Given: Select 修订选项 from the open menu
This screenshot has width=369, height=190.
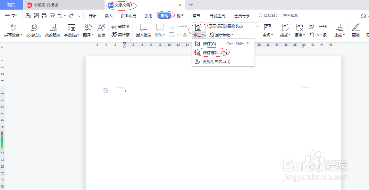Looking at the screenshot, I should [x=212, y=52].
